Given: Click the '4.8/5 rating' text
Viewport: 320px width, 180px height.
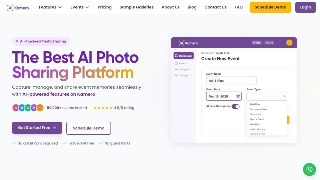Looking at the screenshot, I should tap(124, 108).
